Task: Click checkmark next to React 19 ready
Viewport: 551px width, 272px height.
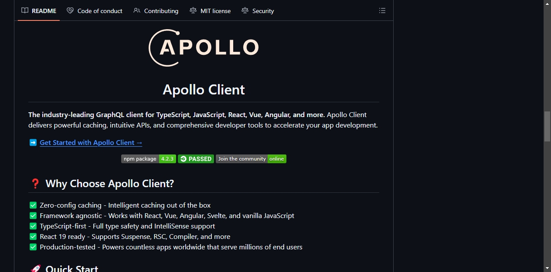Action: point(33,236)
